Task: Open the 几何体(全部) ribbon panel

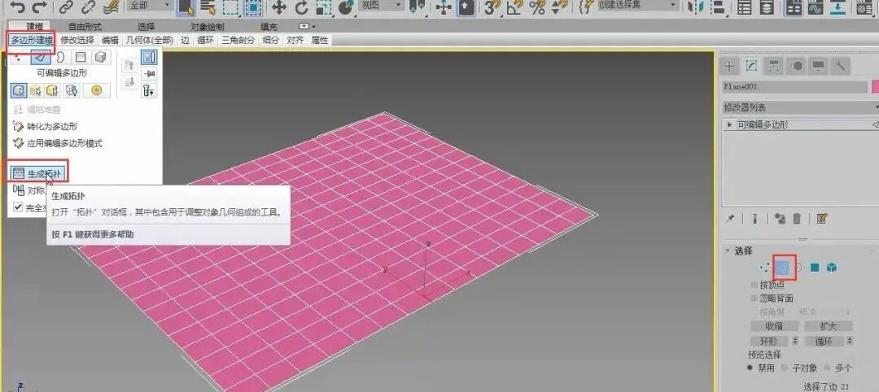Action: coord(149,41)
